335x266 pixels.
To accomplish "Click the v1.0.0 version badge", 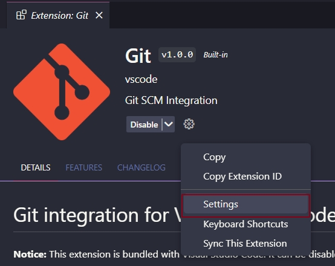I will pyautogui.click(x=177, y=54).
